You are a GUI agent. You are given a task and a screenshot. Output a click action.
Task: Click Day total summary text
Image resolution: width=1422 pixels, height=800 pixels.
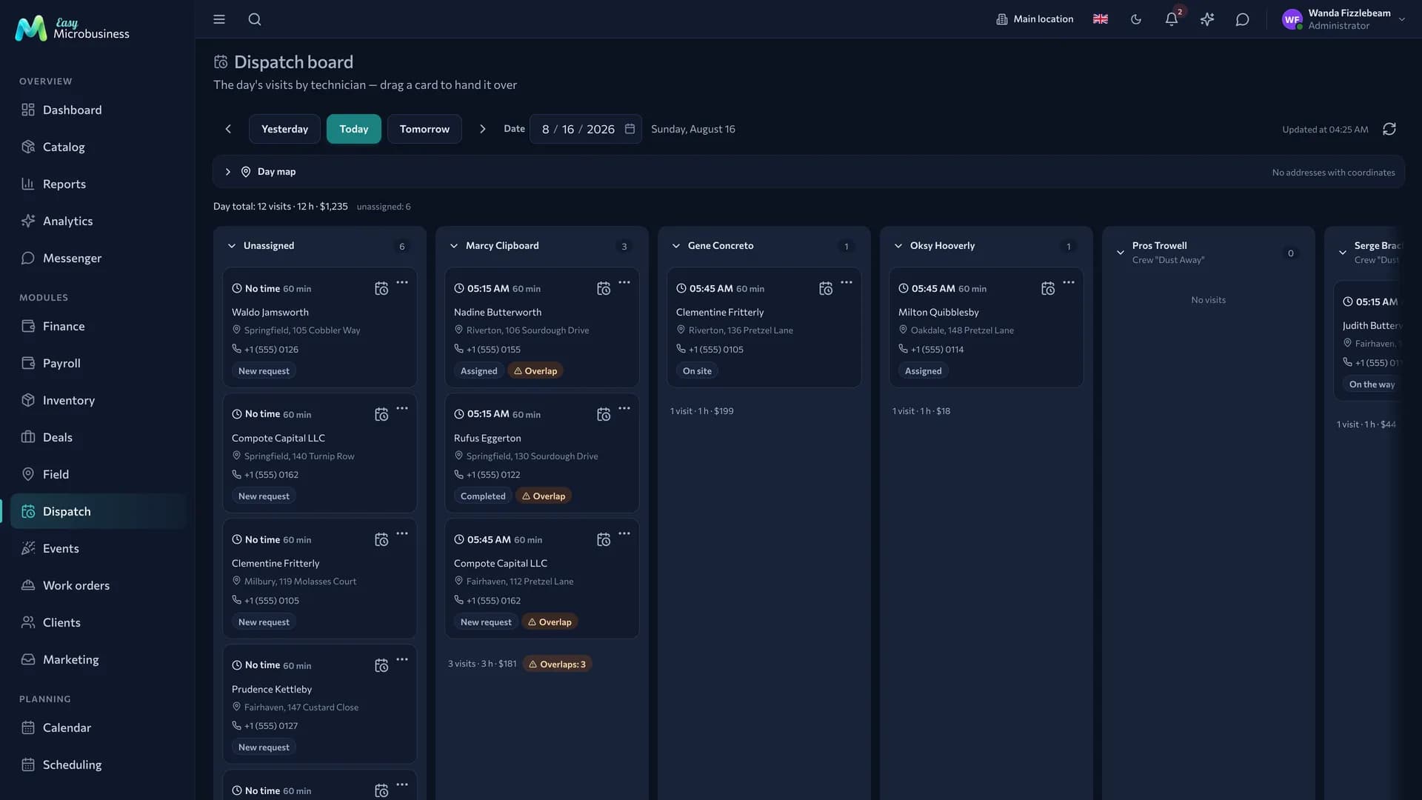click(x=280, y=207)
